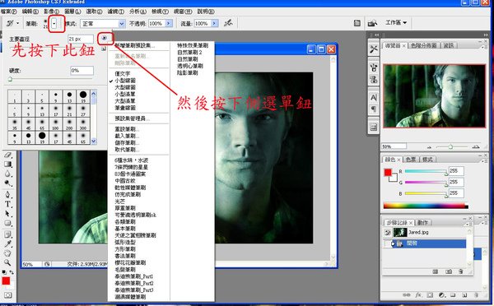Select 陰影筆刷 brush set
This screenshot has height=306, width=494.
click(x=188, y=72)
